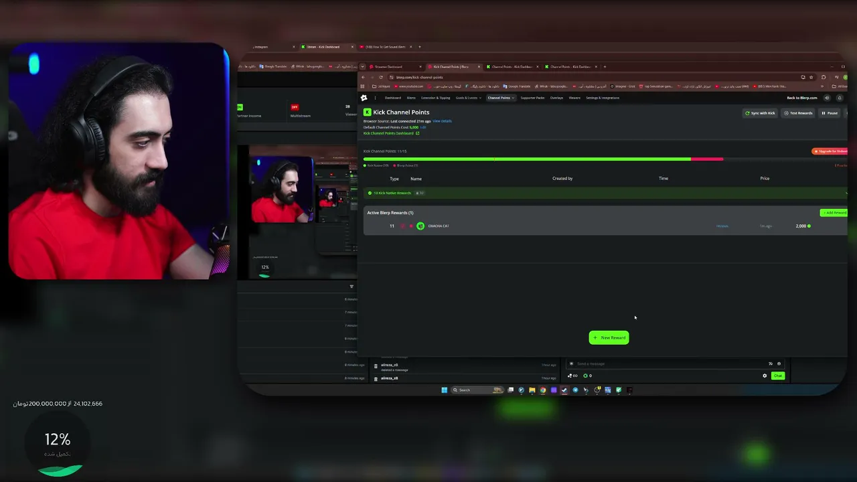Screen dimensions: 857x482
Task: Open the Kick Channel Points Dashboard link
Action: tap(391, 133)
